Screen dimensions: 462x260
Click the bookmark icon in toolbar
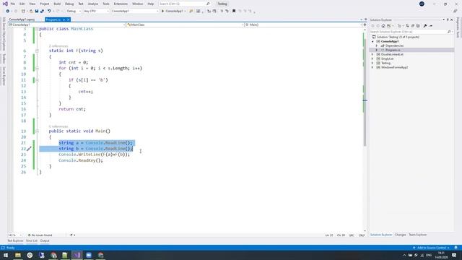(234, 11)
